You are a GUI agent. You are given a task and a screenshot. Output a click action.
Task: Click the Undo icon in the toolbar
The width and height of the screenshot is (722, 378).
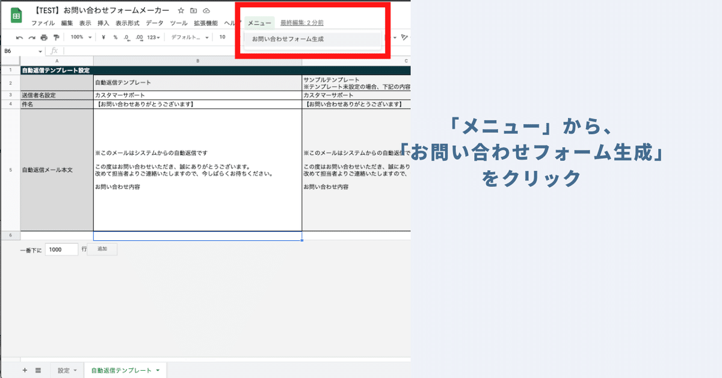click(x=20, y=37)
